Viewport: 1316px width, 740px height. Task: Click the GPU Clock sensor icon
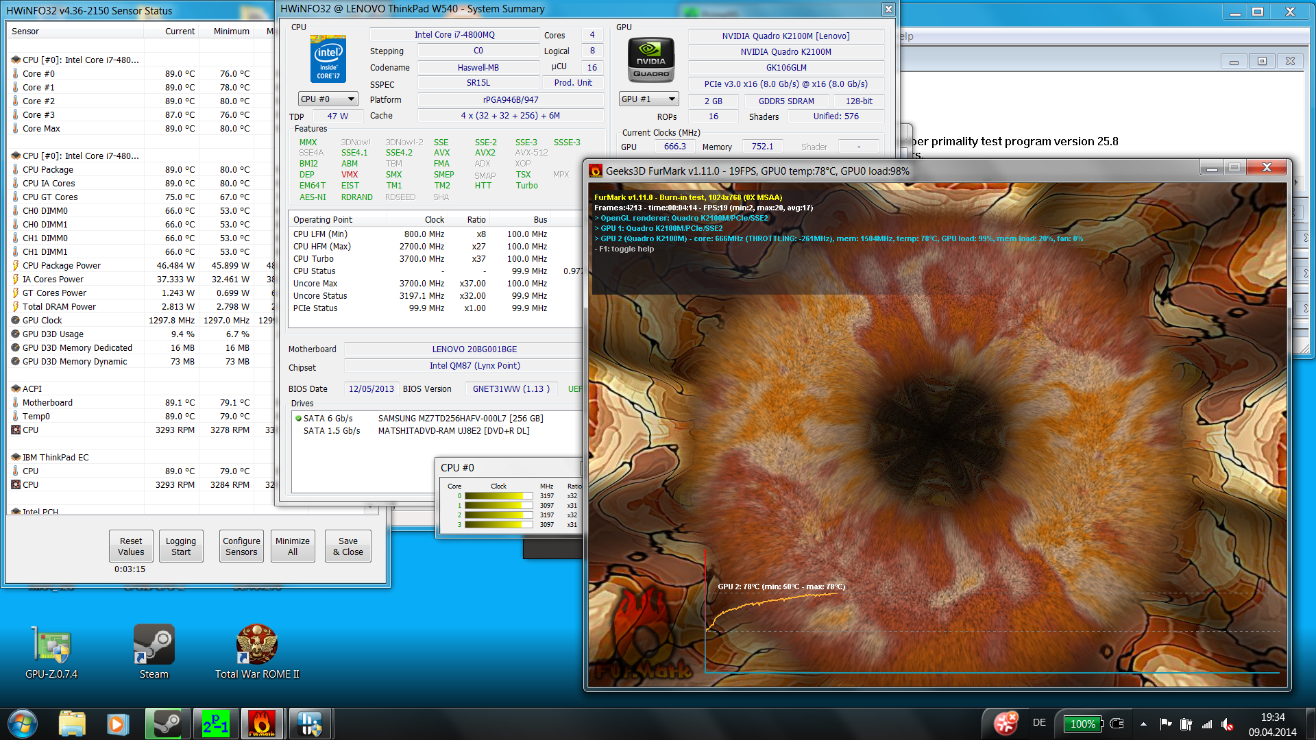click(x=15, y=320)
